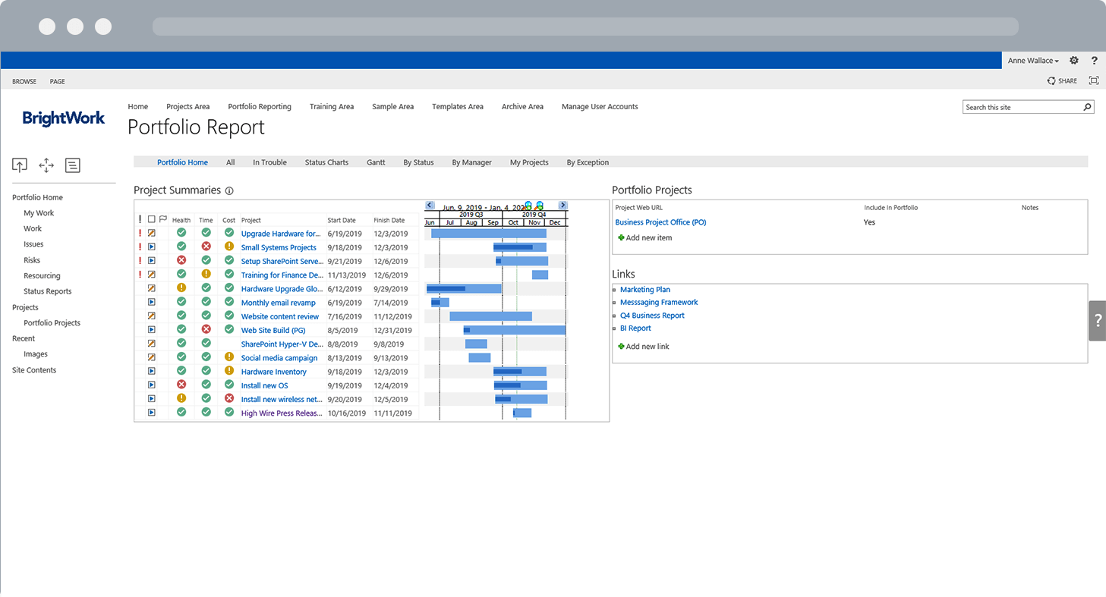Click the browser address bar
This screenshot has height=597, width=1106.
pos(585,27)
